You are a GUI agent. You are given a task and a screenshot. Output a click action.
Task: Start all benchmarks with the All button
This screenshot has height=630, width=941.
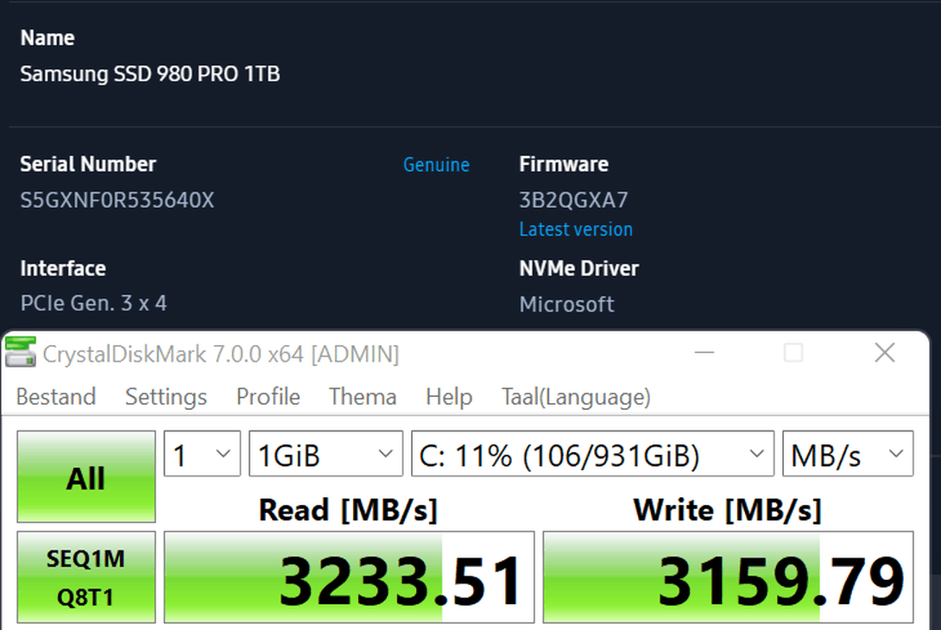pos(85,476)
